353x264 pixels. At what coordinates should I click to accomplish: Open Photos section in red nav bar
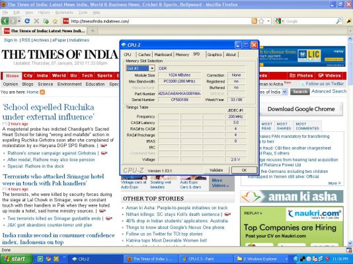[x=301, y=76]
